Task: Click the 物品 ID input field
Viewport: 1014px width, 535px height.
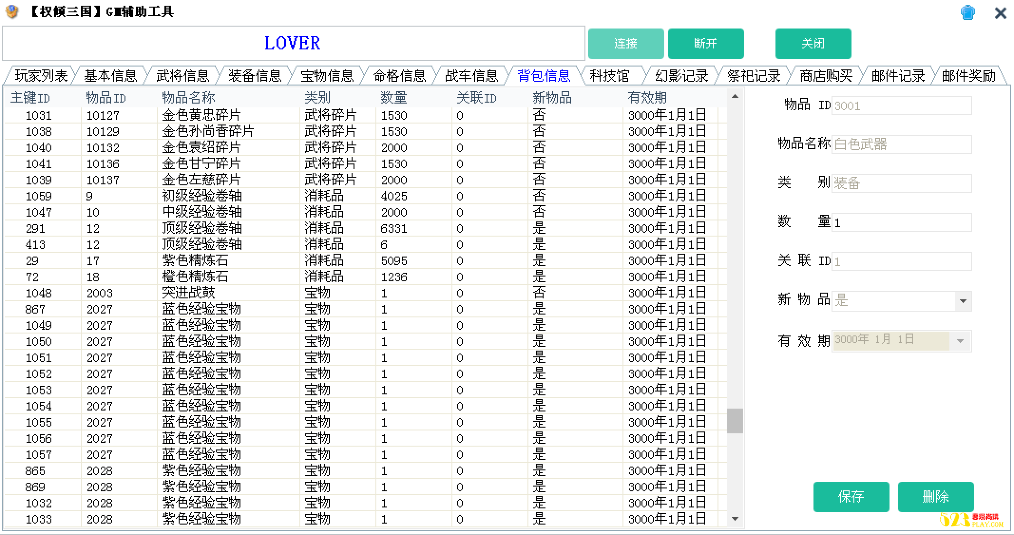Action: coord(902,105)
